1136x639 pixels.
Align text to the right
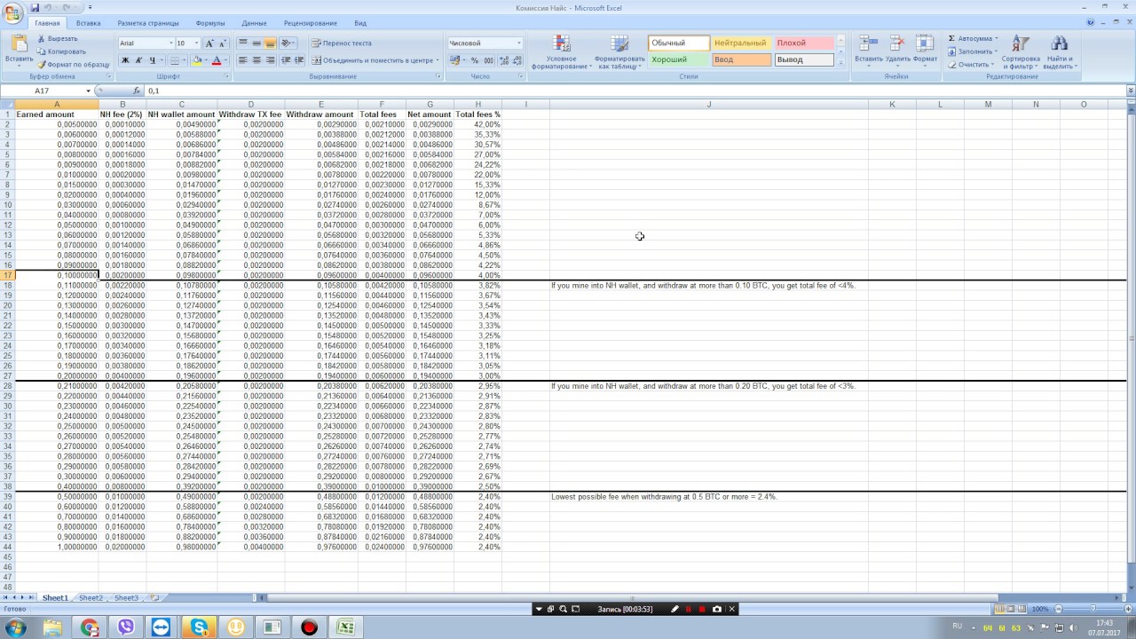[270, 60]
